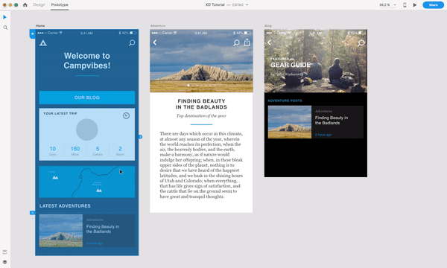Select the circle placeholder in the trip card

pos(87,130)
